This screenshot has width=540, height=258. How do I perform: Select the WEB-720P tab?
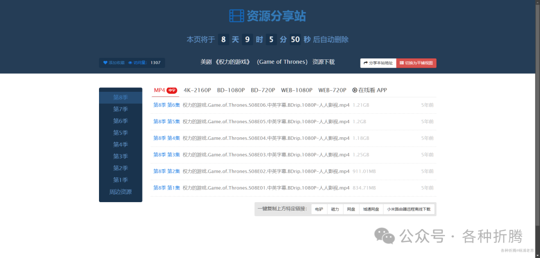pos(332,90)
